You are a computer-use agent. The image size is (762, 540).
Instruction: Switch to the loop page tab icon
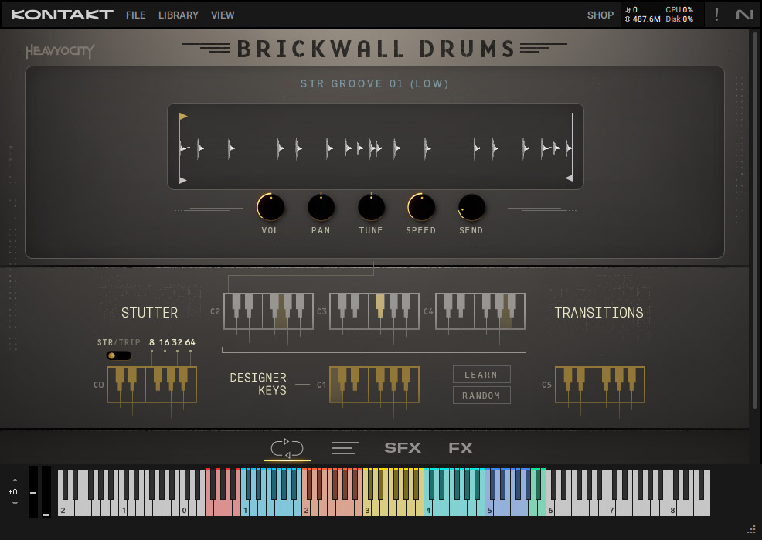click(x=287, y=448)
